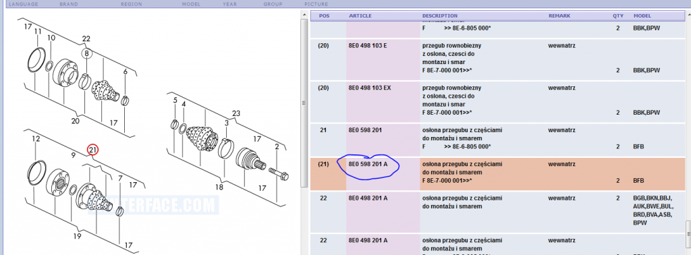Click callout 23 on the diagram
Image resolution: width=691 pixels, height=255 pixels.
pos(236,113)
